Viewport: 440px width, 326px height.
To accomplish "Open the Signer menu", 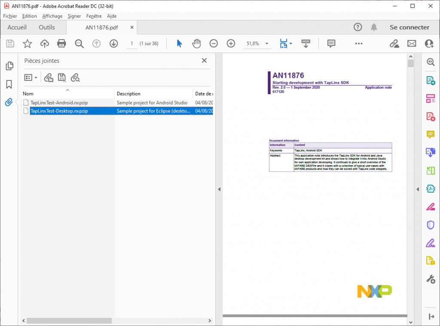I will (74, 16).
